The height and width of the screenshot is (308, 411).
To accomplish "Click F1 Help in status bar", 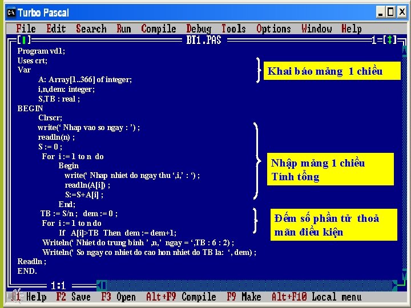I will pyautogui.click(x=29, y=297).
